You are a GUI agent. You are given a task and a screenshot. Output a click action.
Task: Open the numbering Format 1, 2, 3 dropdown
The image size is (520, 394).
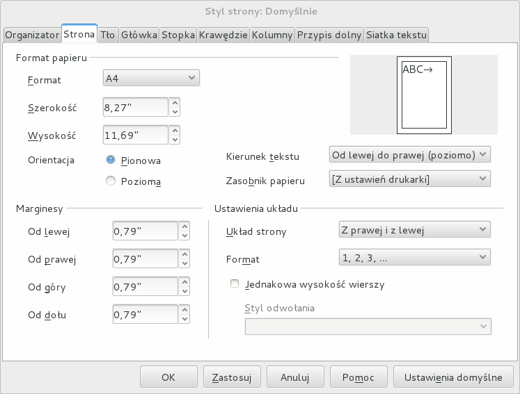click(414, 258)
